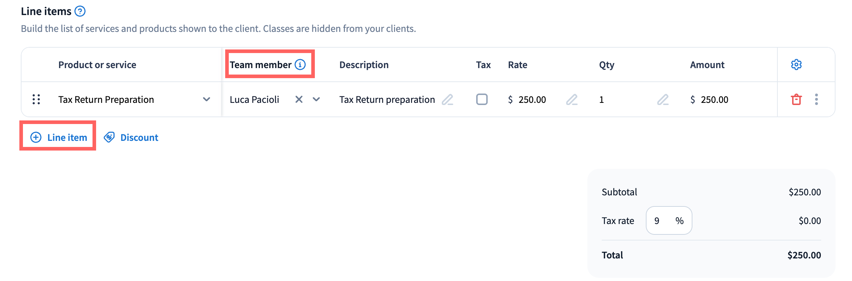This screenshot has height=281, width=852.
Task: Edit the quantity using pencil icon
Action: 663,99
